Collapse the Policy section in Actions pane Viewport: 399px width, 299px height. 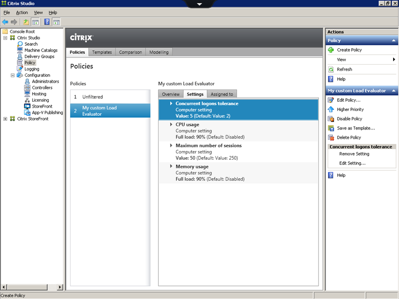tap(394, 40)
